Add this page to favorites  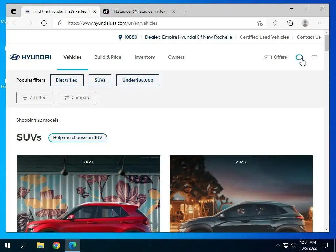coord(260,23)
